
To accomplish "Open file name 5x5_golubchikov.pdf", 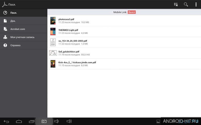I will 69,52.
